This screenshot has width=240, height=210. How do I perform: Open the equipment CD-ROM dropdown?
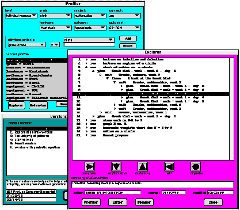click(125, 28)
